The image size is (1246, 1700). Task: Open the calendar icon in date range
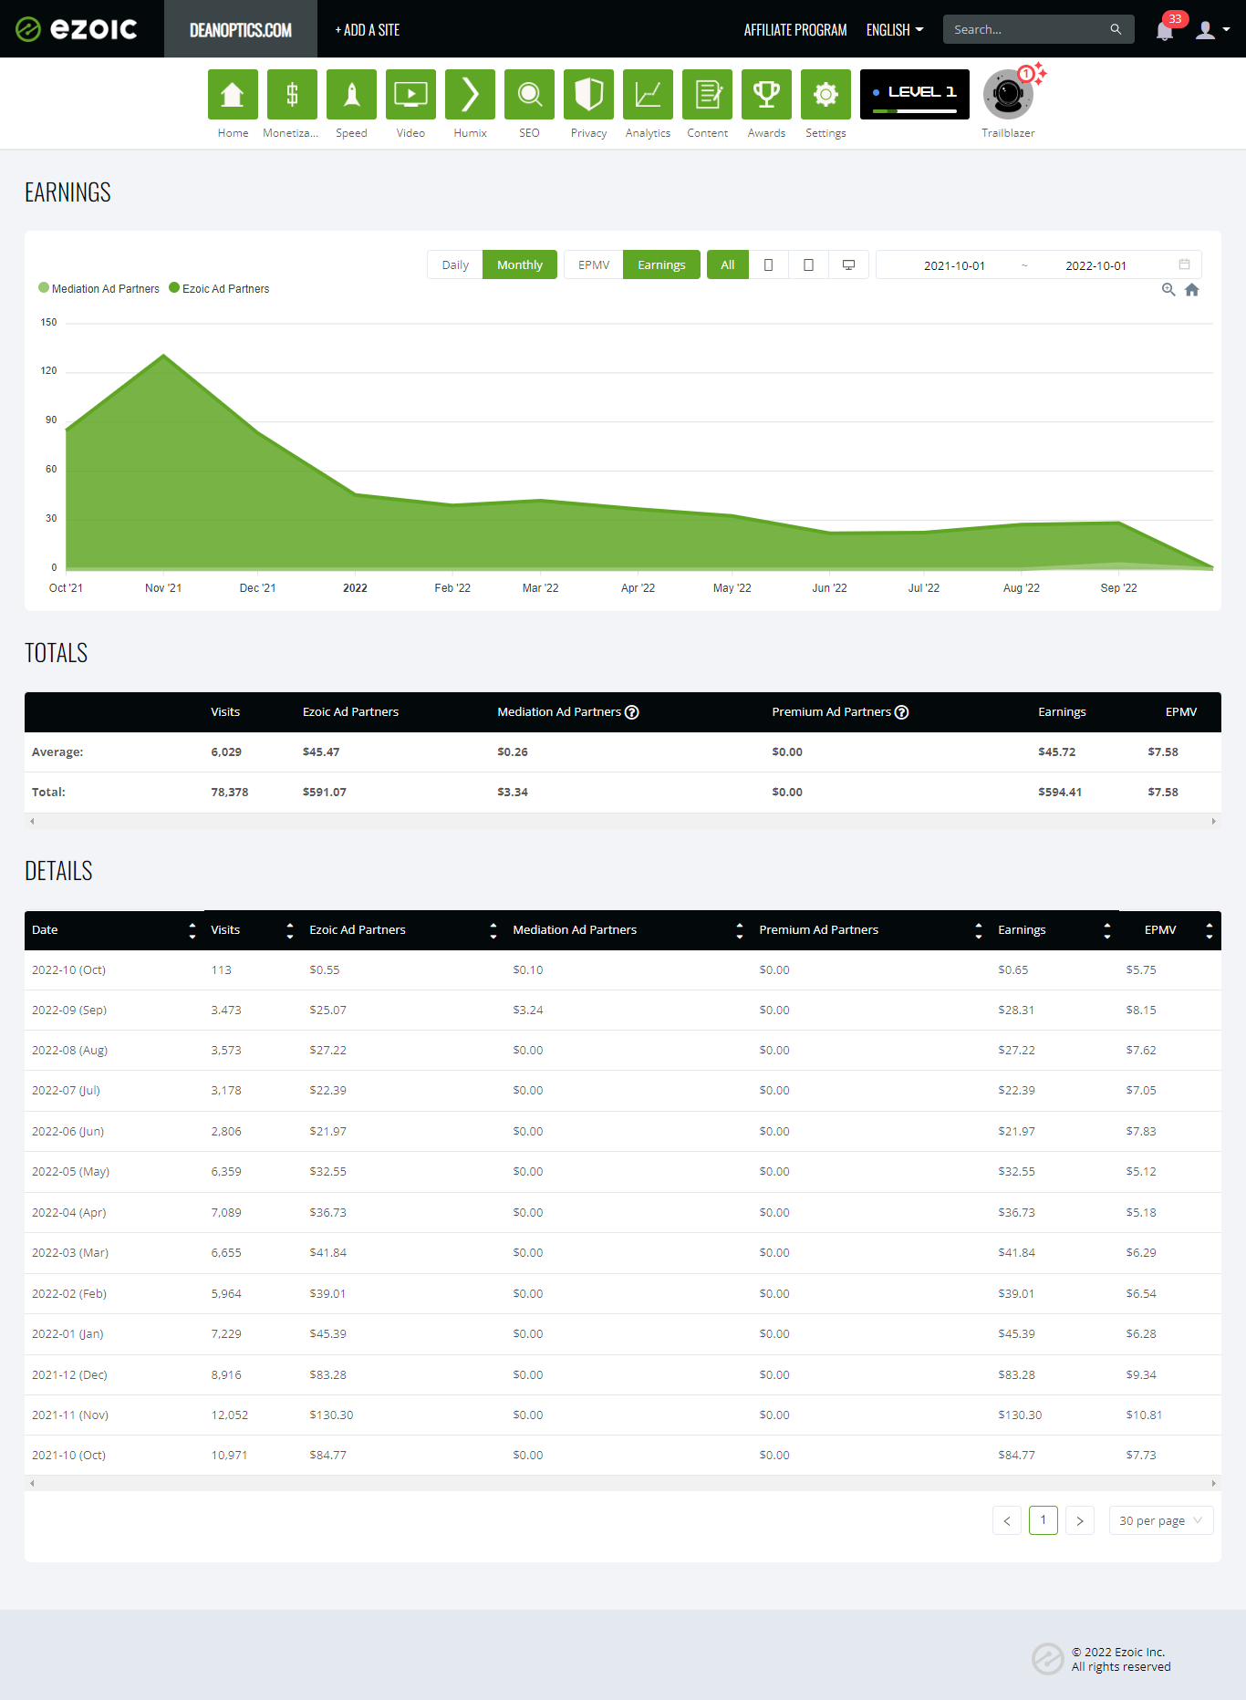[x=1184, y=264]
